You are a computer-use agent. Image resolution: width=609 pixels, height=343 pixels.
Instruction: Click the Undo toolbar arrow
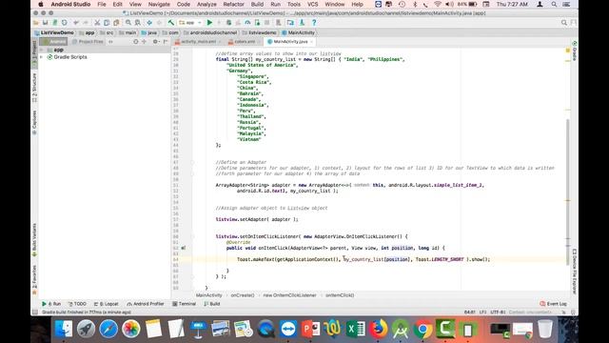click(x=76, y=23)
